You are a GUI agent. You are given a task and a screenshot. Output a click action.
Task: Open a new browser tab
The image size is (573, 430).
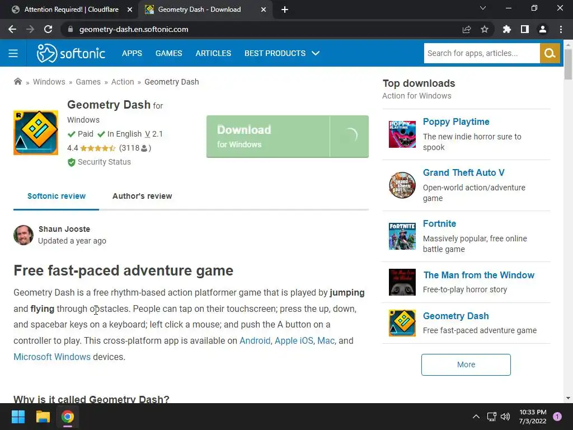coord(285,10)
